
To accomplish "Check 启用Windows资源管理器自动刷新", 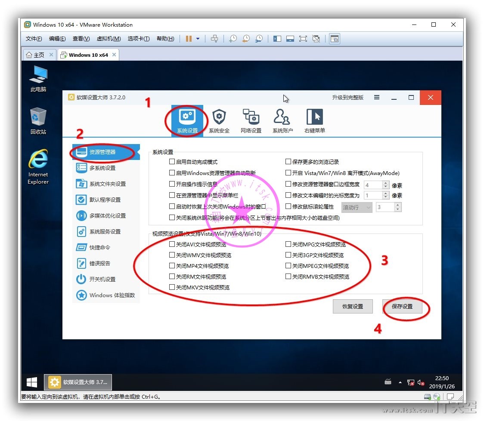I will (x=172, y=173).
